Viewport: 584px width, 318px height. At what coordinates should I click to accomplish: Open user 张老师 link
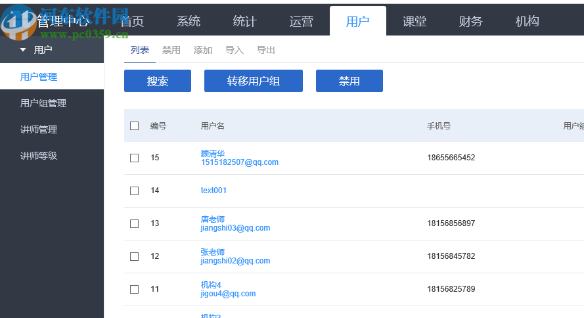213,252
